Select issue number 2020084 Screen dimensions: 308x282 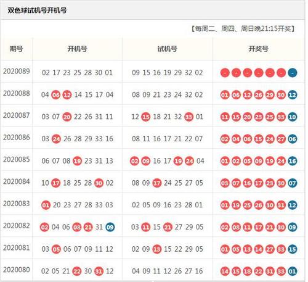click(17, 181)
